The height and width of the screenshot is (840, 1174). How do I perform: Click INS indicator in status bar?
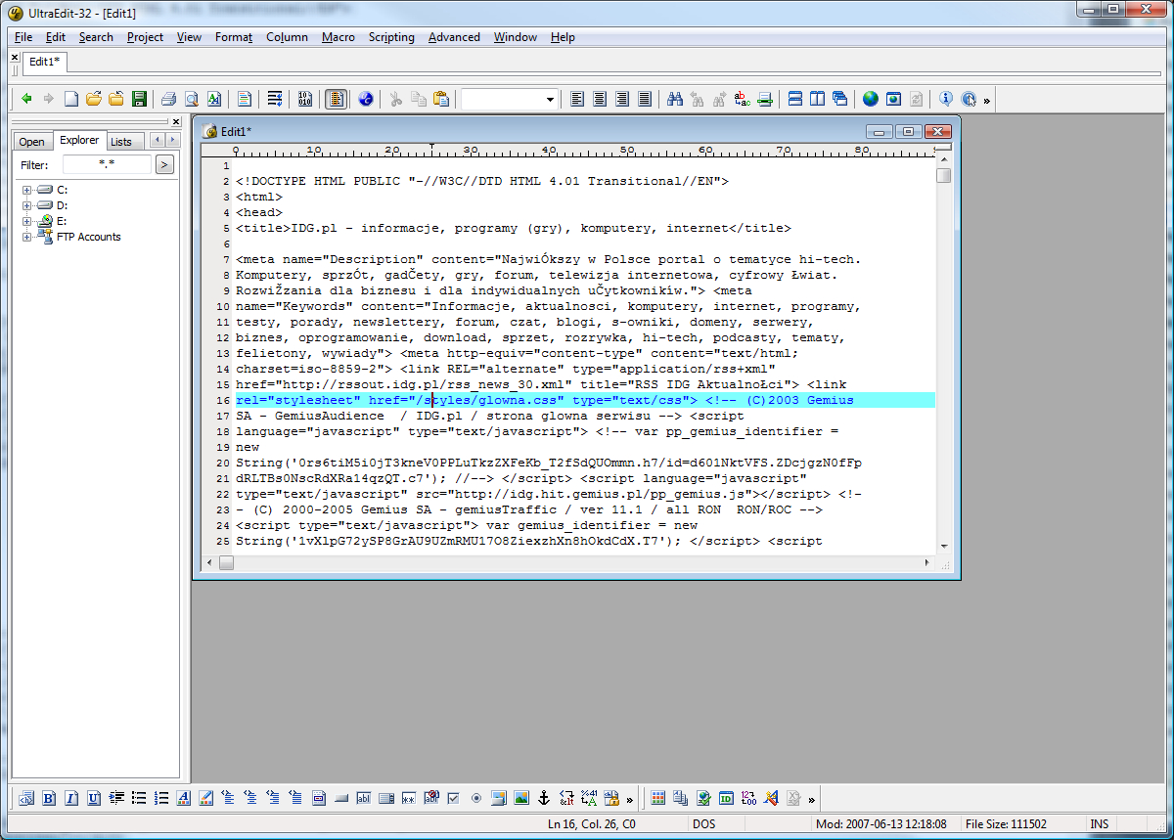(x=1100, y=824)
